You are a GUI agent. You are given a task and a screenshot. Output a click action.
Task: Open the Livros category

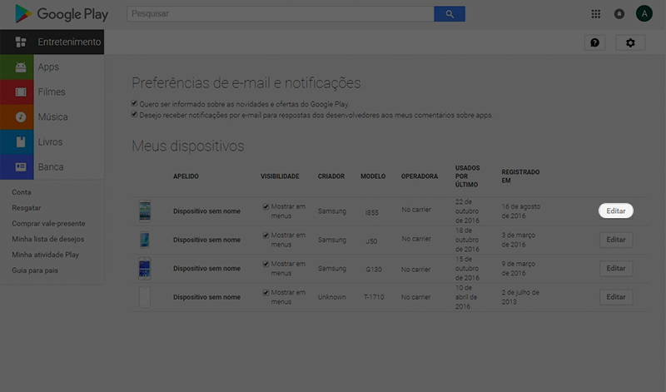50,142
